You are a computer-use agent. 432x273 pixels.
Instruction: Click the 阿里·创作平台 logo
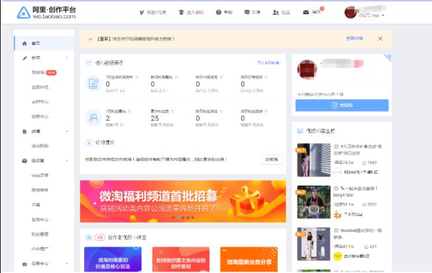point(46,13)
